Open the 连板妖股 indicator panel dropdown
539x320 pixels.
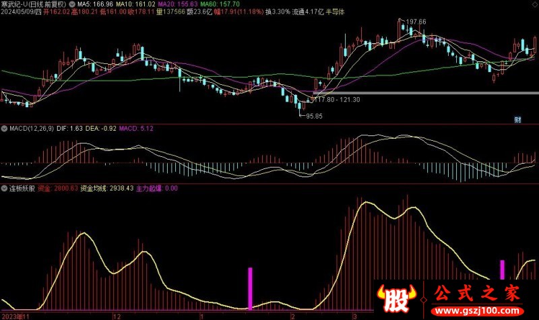(x=4, y=189)
